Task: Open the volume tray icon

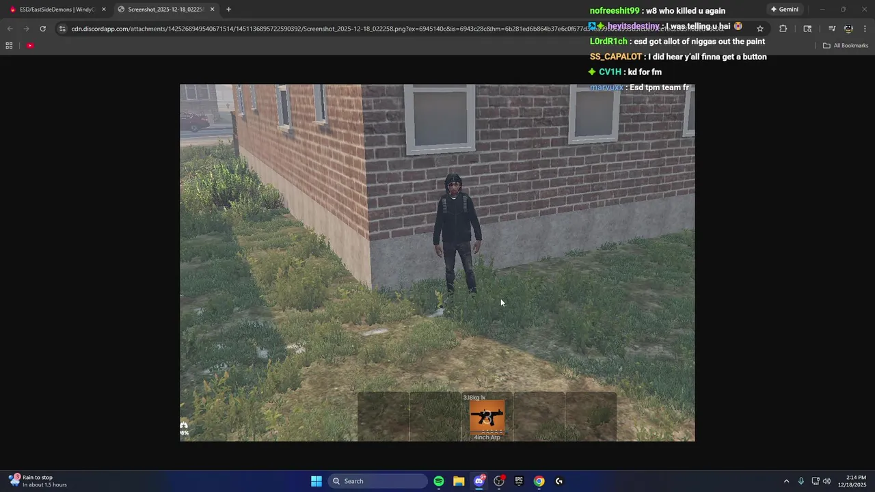Action: coord(826,481)
